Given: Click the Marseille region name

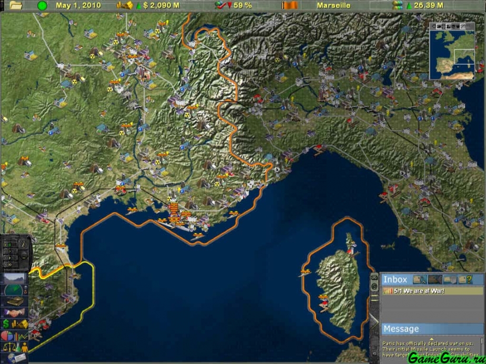Looking at the screenshot, I should [x=334, y=5].
